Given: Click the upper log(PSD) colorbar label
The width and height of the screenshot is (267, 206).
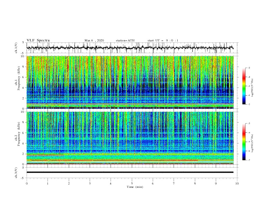Looking at the screenshot, I should coord(253,88).
